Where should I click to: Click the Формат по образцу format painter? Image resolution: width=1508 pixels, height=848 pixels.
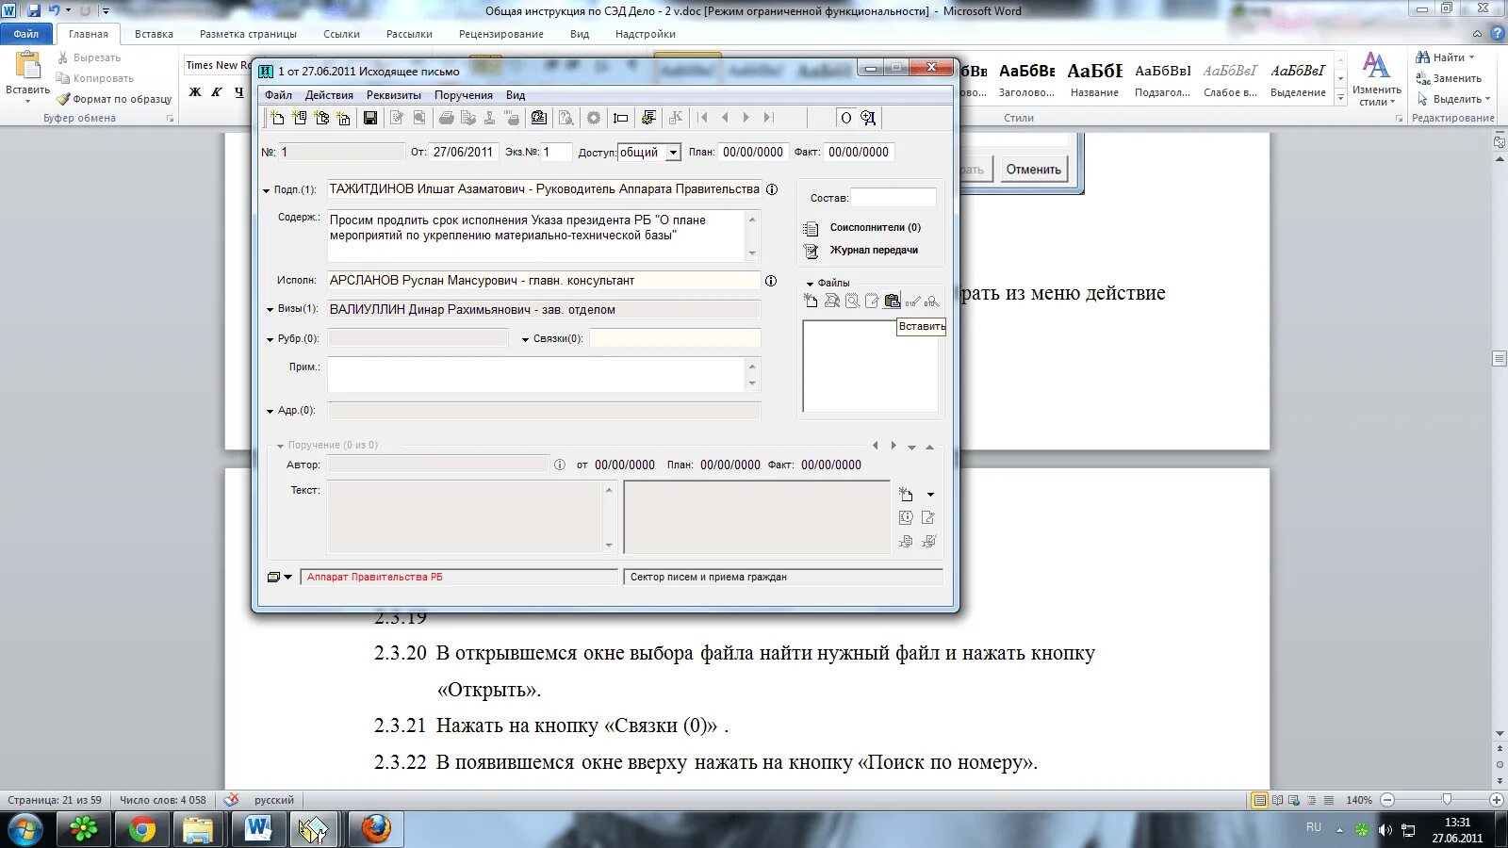[x=114, y=99]
